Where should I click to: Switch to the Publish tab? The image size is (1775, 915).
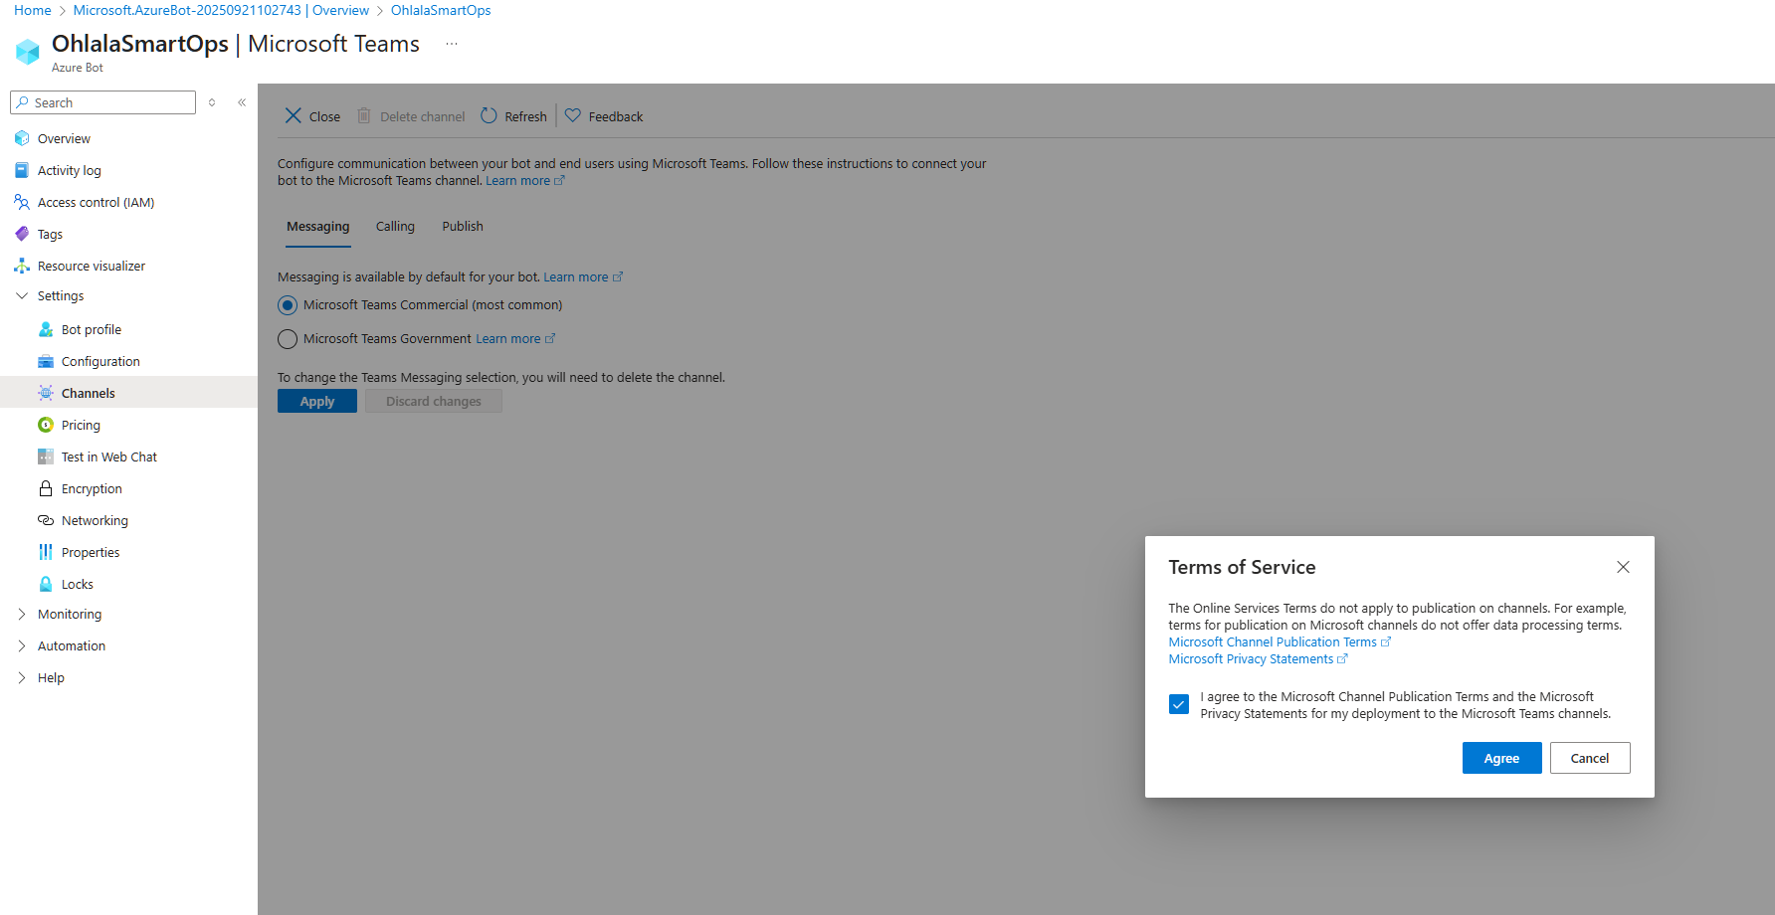coord(463,227)
